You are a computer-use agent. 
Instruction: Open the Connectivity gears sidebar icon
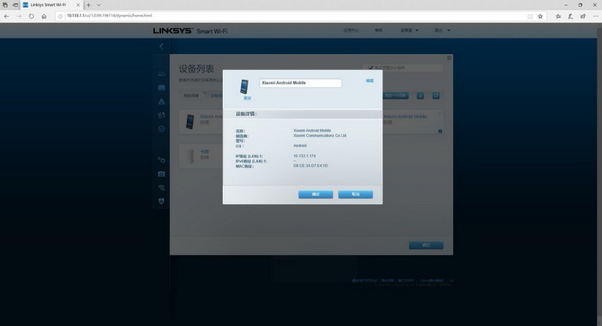tap(162, 160)
